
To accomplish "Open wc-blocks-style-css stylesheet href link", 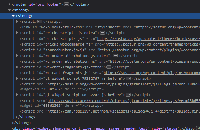I will tap(168, 27).
